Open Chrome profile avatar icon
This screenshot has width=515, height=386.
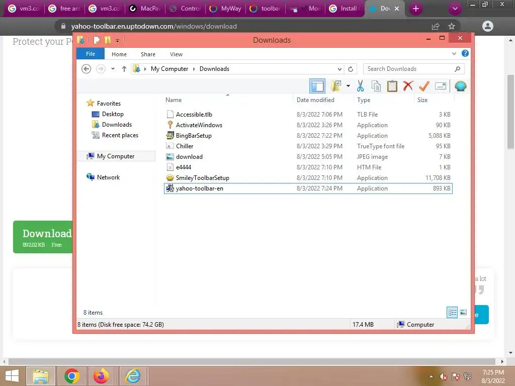[488, 26]
